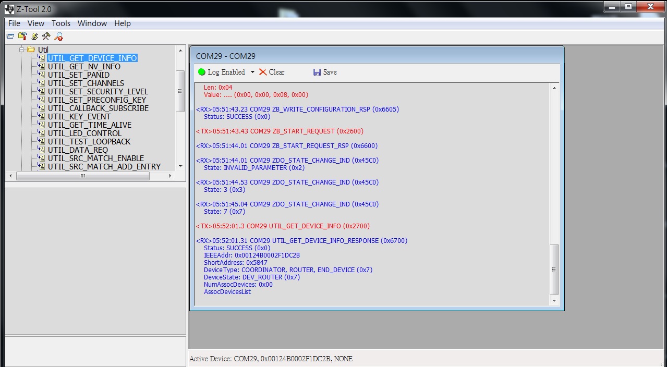Open the View menu
This screenshot has height=367, width=667.
pos(36,23)
